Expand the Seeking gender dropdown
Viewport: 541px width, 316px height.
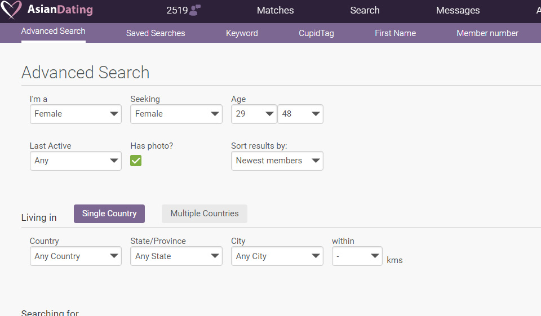tap(176, 114)
